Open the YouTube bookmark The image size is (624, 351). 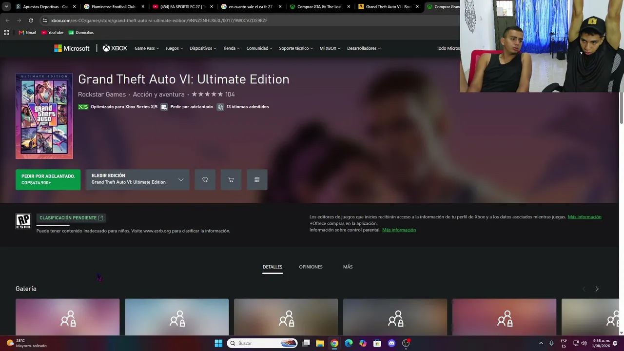[53, 33]
